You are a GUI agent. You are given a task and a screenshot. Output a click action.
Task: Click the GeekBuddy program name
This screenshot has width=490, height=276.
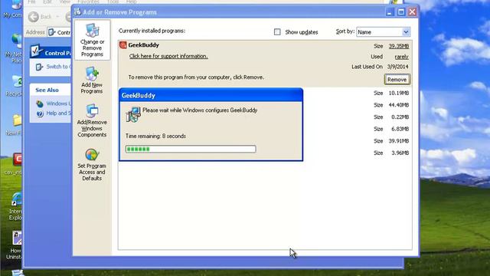[x=143, y=45]
